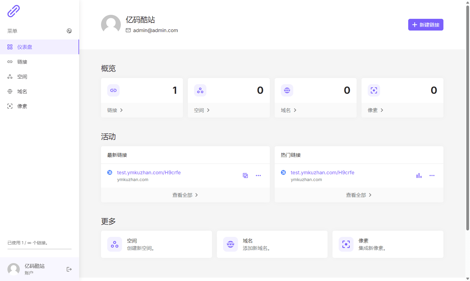View stats for the 热门链接 link
The width and height of the screenshot is (470, 281).
point(419,176)
